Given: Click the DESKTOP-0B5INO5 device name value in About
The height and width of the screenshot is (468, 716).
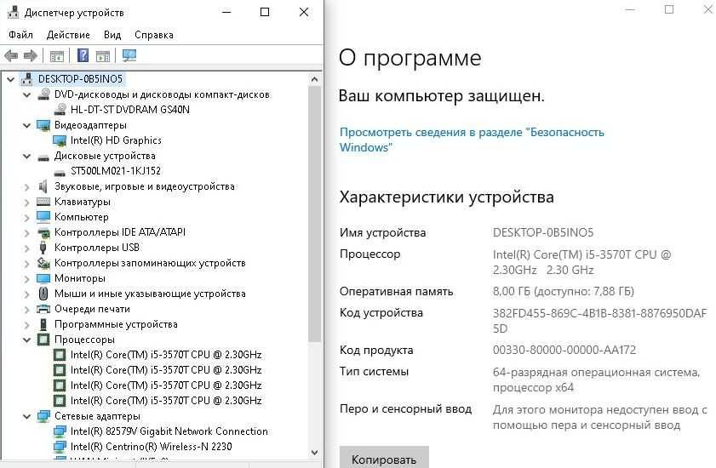Looking at the screenshot, I should click(x=543, y=232).
